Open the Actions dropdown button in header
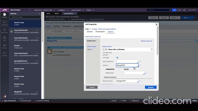Screen dimensions: 198x111 175,18
